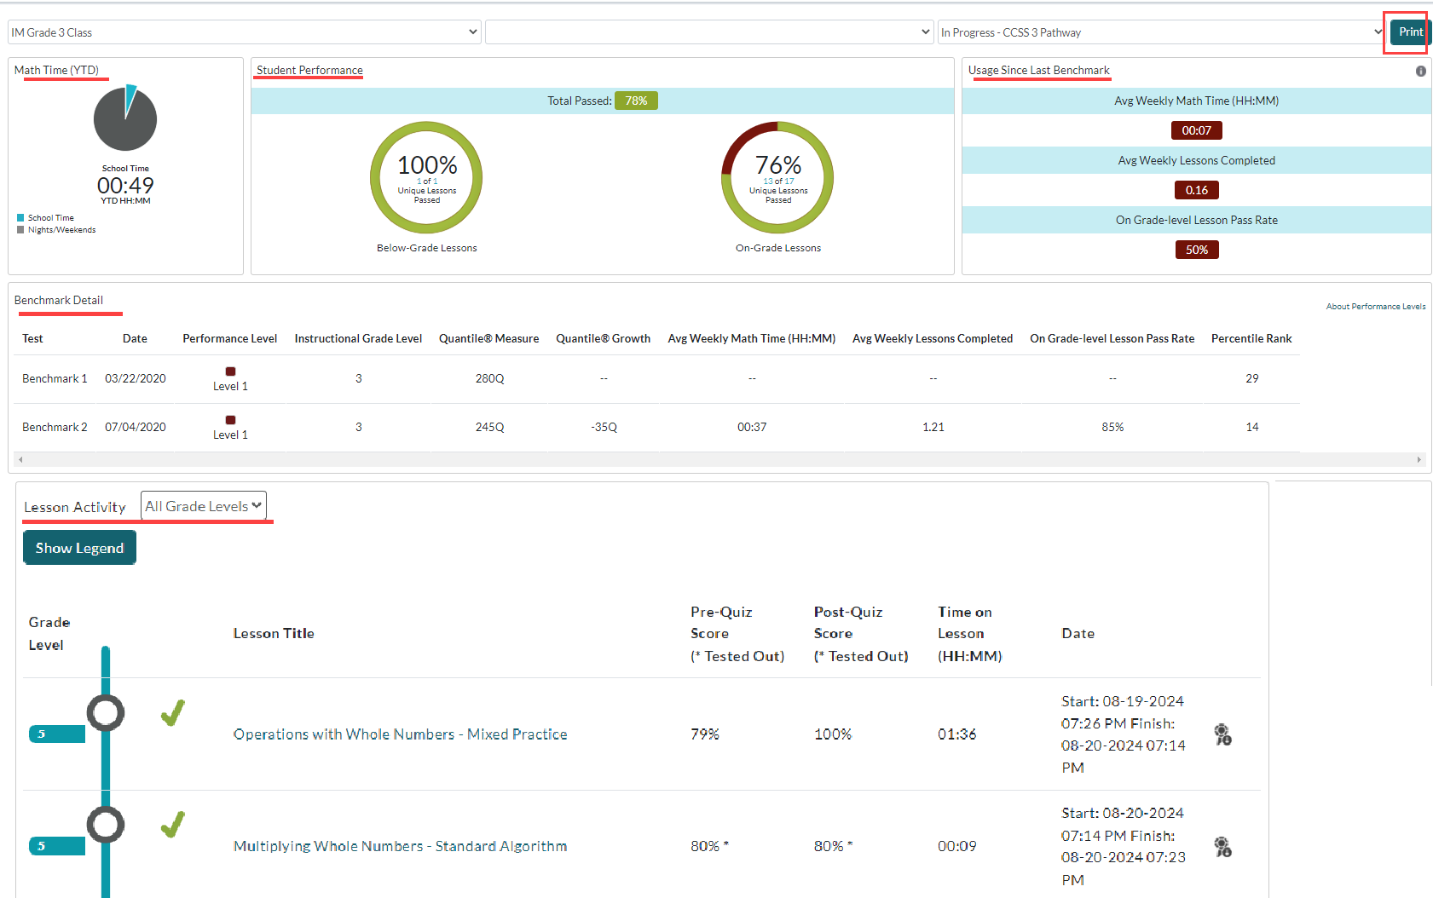This screenshot has height=898, width=1433.
Task: Click the benchmark table scroll left arrow
Action: [21, 460]
